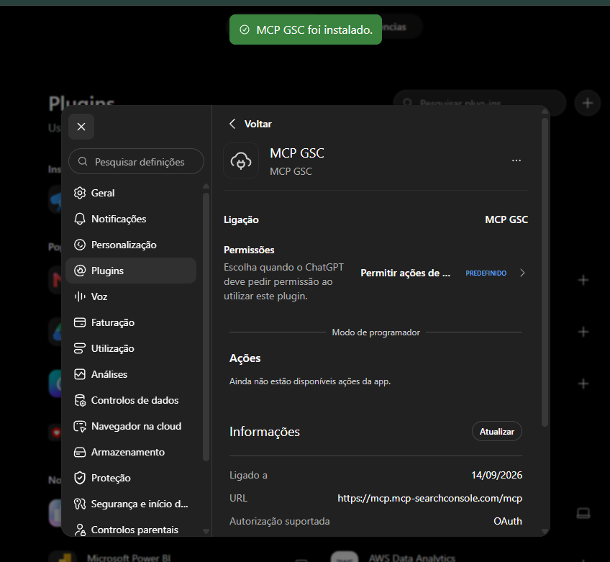The width and height of the screenshot is (610, 562).
Task: Open the Voz waveform icon settings
Action: coord(80,296)
